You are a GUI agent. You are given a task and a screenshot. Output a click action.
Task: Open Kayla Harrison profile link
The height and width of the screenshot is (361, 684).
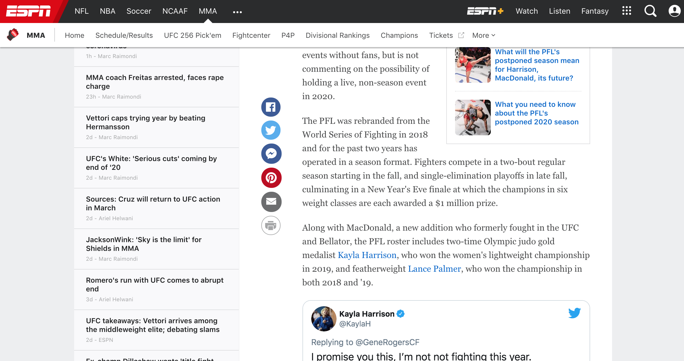coord(367,255)
